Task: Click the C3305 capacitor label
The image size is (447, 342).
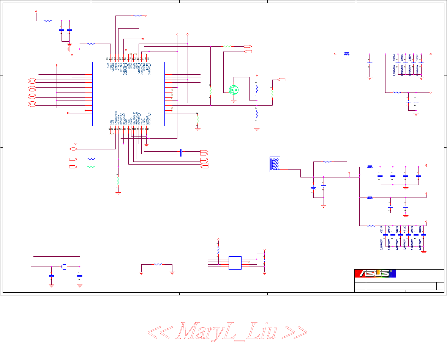Action: (x=402, y=58)
